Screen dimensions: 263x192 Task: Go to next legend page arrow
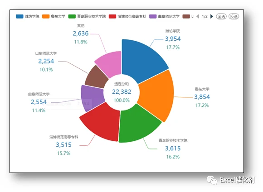[x=212, y=16]
